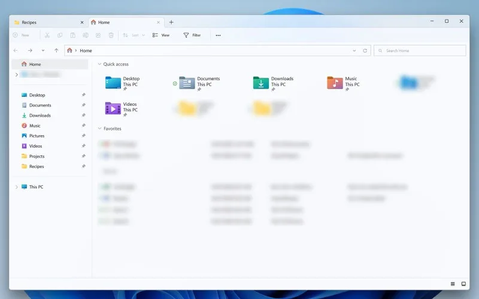Image resolution: width=479 pixels, height=299 pixels.
Task: Click Home breadcrumb in address bar
Action: coord(86,51)
